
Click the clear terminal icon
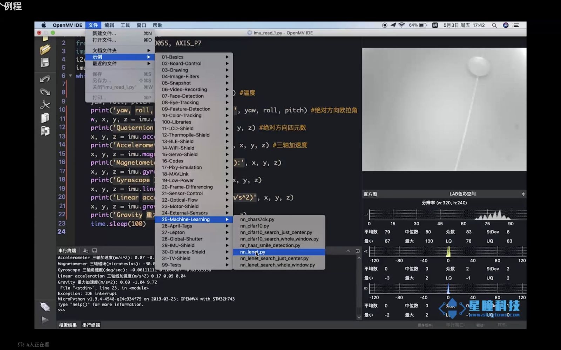pyautogui.click(x=86, y=251)
